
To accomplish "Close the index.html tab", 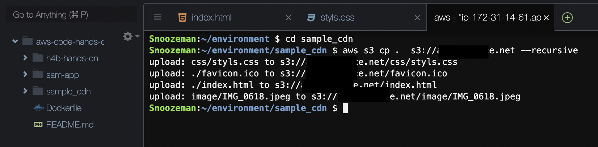I will 289,18.
